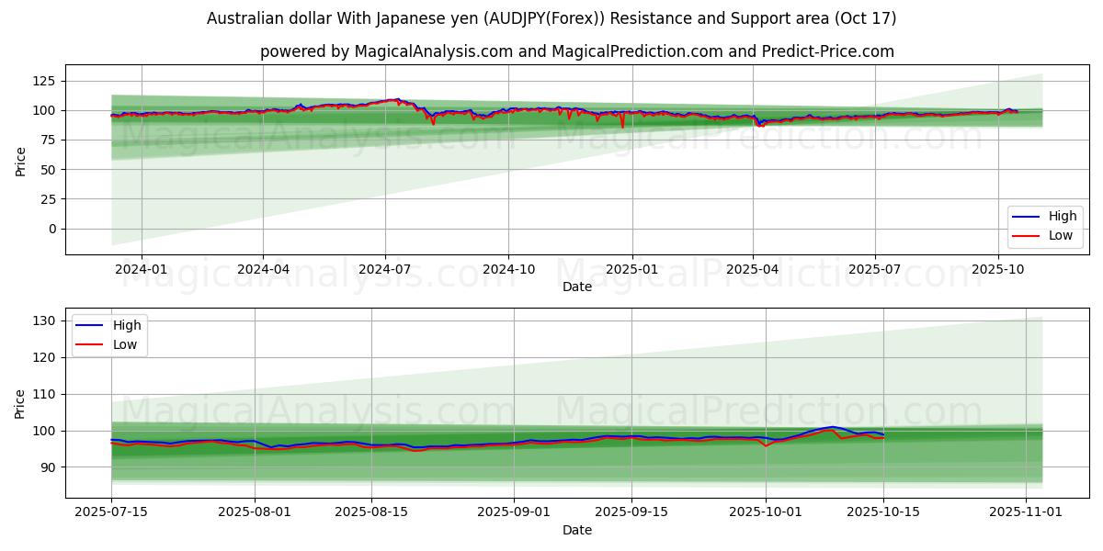1103x551 pixels.
Task: Click the Date x-axis label under bottom chart
Action: (576, 530)
